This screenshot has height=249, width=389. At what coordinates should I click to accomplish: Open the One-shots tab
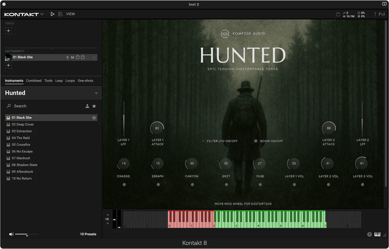tap(85, 81)
